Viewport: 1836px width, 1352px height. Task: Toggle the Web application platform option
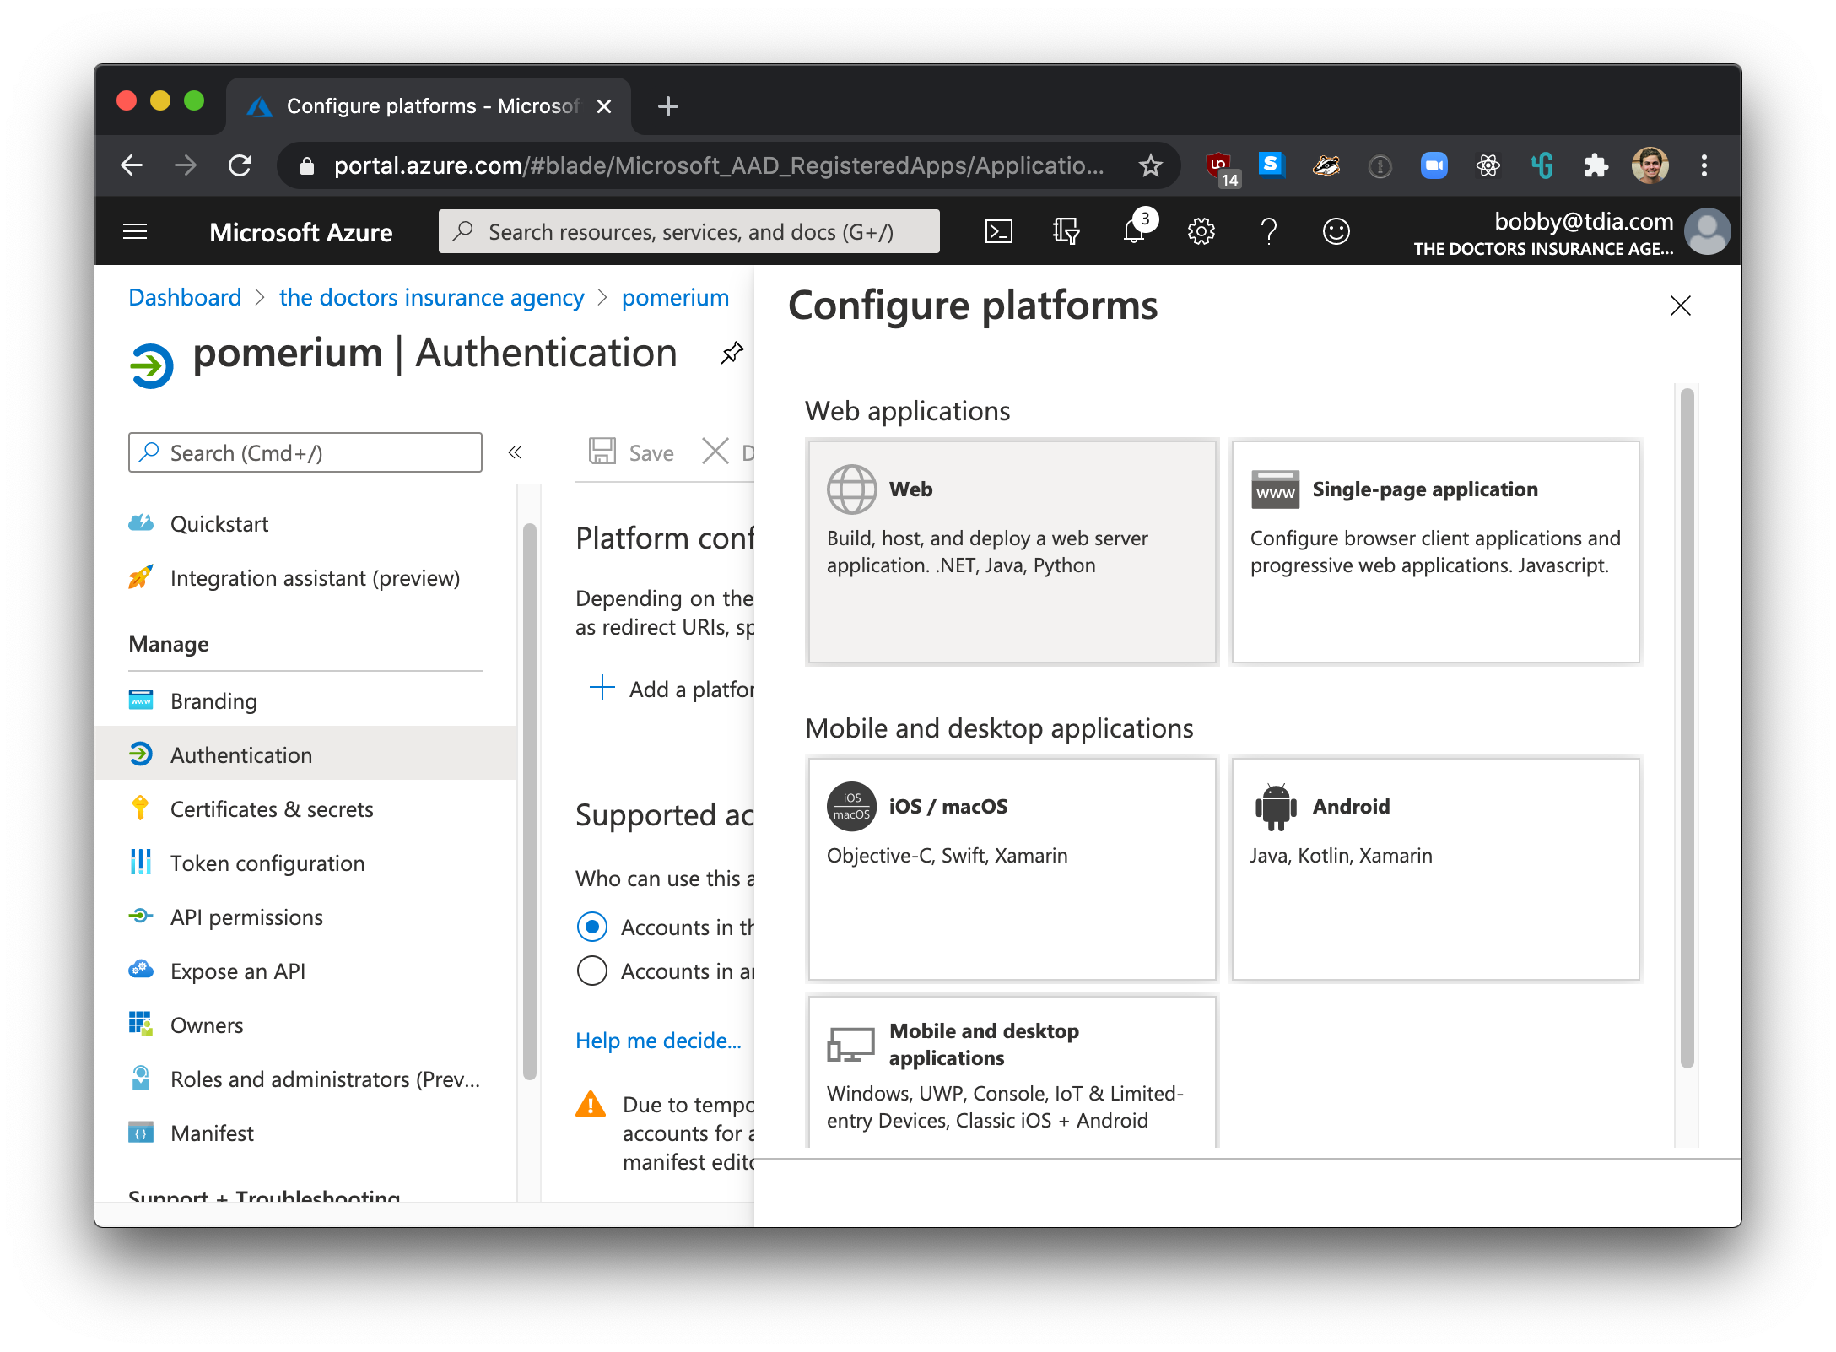pos(1012,549)
